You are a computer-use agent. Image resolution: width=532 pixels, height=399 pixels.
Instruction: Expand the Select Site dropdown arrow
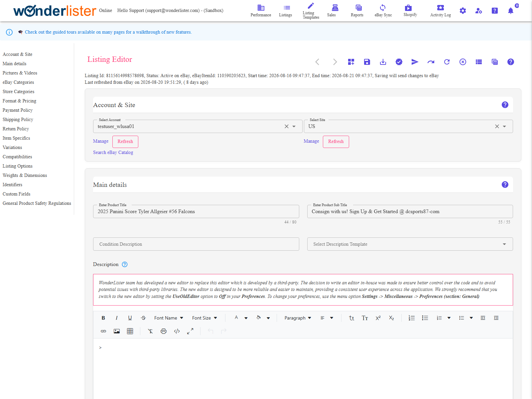point(504,126)
